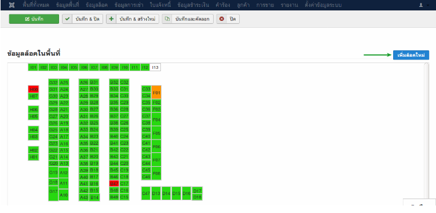Select lot C32

pyautogui.click(x=124, y=83)
